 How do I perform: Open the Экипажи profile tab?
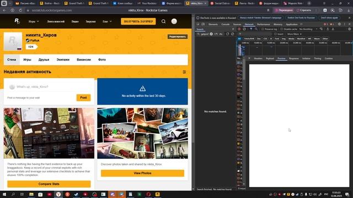click(63, 60)
